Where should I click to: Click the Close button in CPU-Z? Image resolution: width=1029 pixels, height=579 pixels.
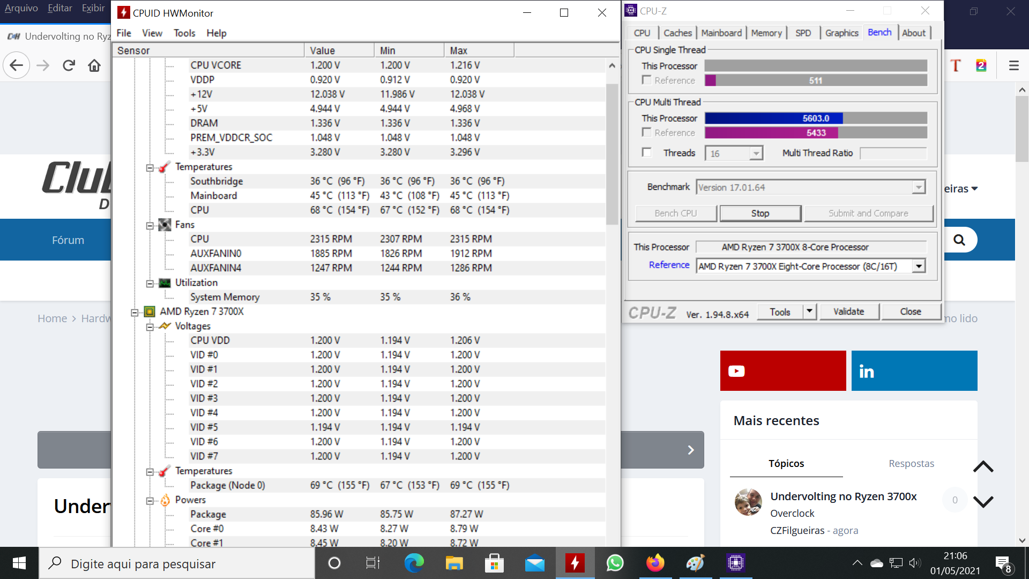911,311
